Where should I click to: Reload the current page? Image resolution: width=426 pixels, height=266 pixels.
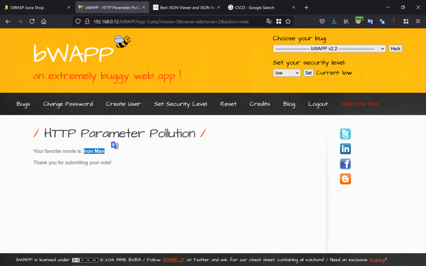point(32,21)
